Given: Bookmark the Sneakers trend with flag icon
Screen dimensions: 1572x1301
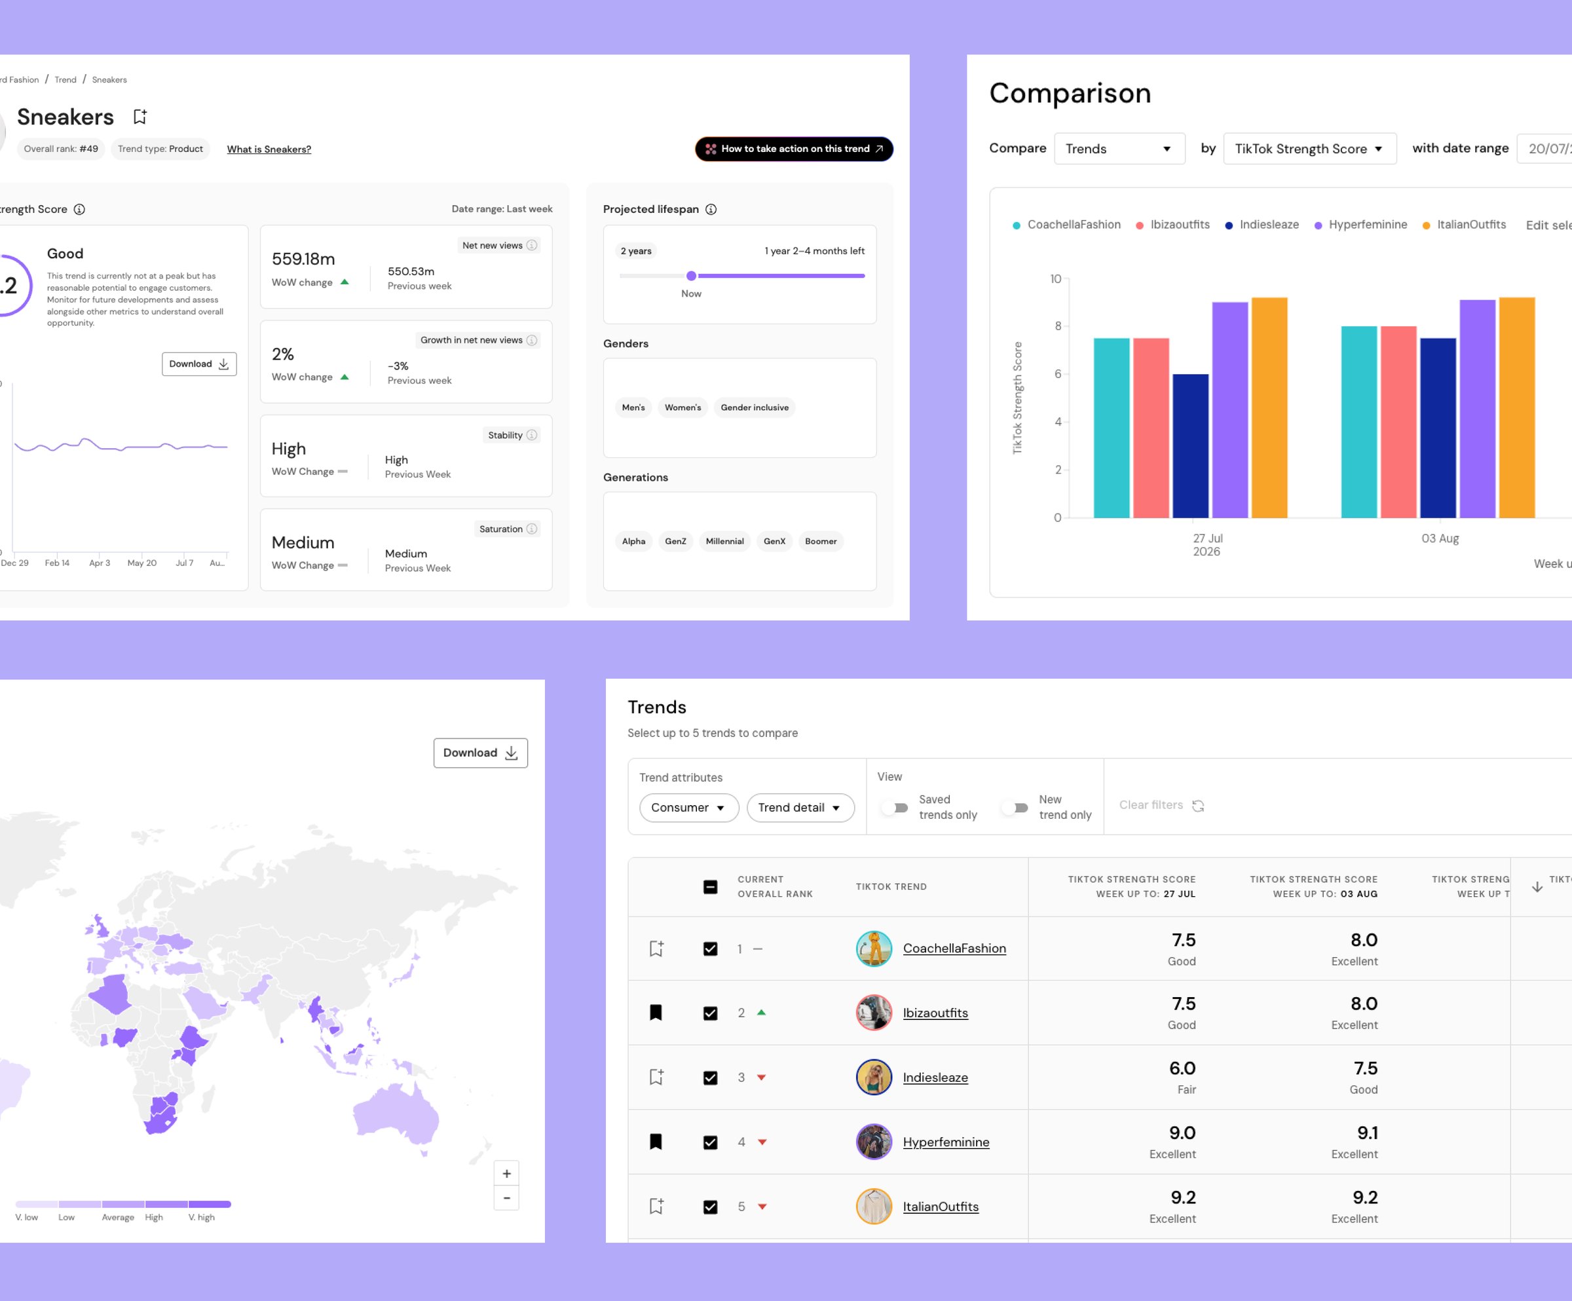Looking at the screenshot, I should tap(140, 117).
